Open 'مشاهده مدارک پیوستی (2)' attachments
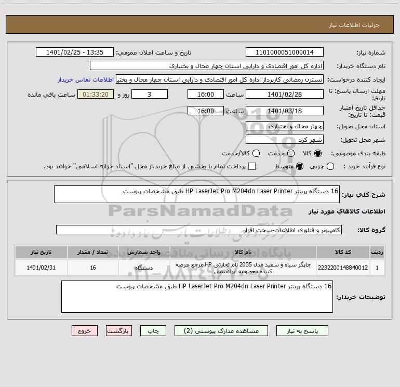Viewport: 400px width, 387px height. point(221,330)
